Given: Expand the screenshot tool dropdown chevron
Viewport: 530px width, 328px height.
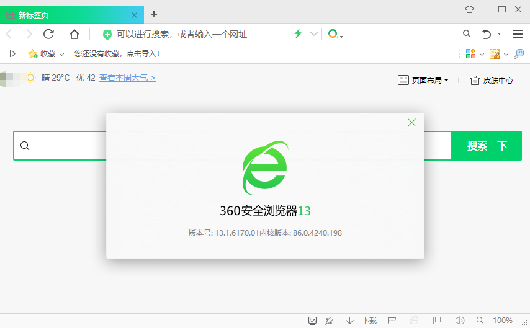Looking at the screenshot, I should 506,55.
